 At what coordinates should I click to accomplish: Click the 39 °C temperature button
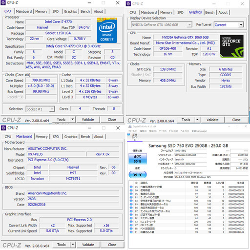point(138,175)
